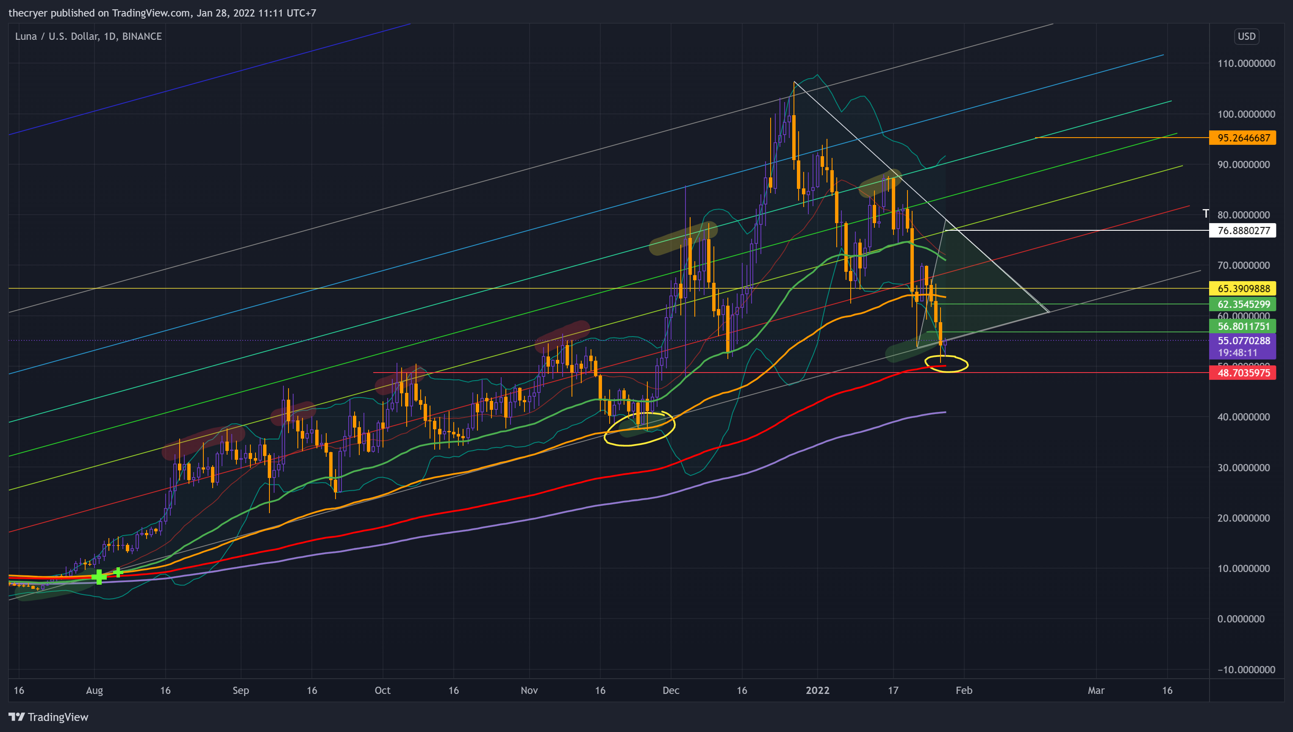Click the Aug label on time axis

94,690
